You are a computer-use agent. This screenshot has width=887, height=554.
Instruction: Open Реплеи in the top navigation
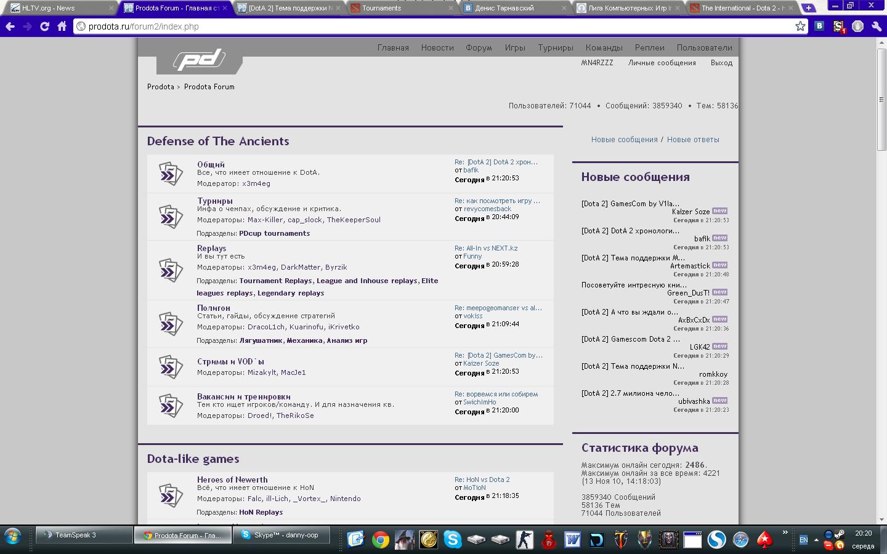coord(650,47)
